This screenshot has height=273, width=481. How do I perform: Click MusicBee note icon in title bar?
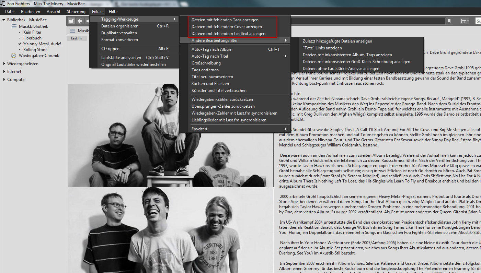tap(3, 4)
